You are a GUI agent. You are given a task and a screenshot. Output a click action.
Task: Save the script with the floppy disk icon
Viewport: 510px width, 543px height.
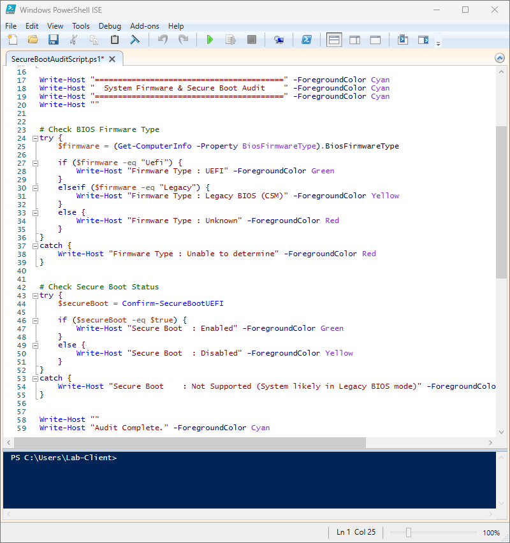tap(54, 40)
